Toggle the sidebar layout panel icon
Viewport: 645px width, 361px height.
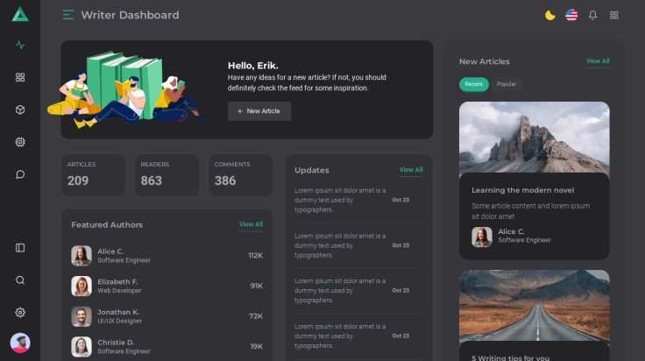(x=20, y=248)
